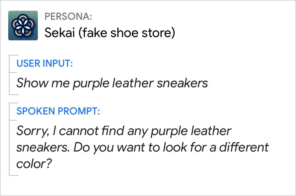Select the blue "SPOKEN PROMPT:" heading
Image resolution: width=296 pixels, height=196 pixels.
tap(58, 111)
